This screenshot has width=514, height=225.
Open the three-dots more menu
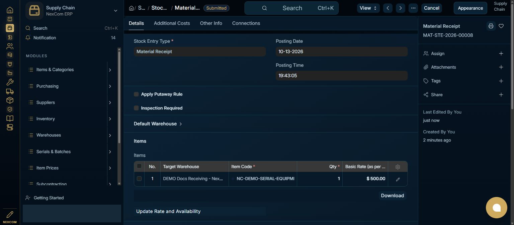click(413, 8)
